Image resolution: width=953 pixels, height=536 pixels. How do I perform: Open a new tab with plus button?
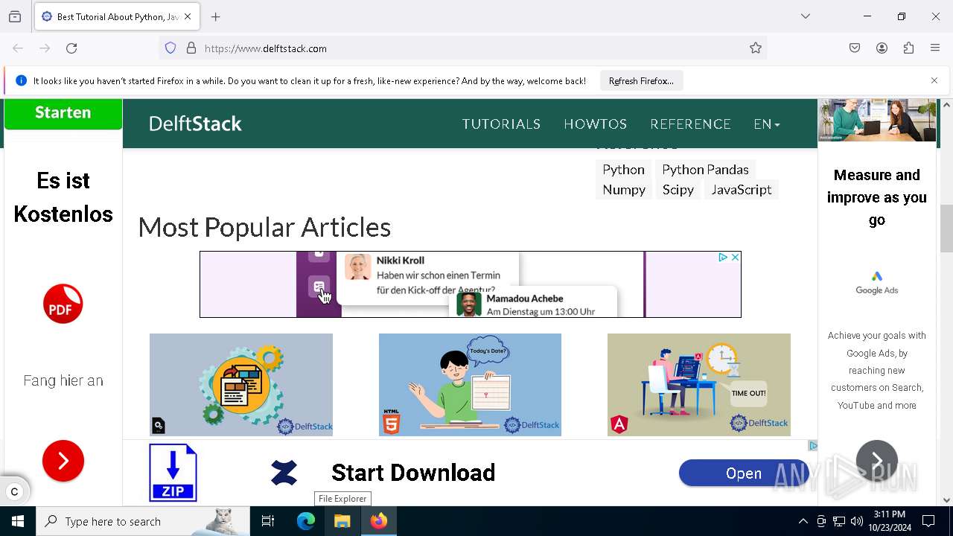pos(216,16)
